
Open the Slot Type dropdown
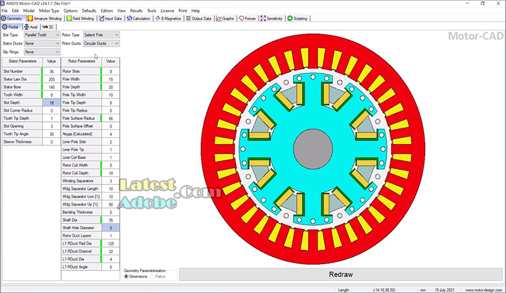(x=42, y=35)
